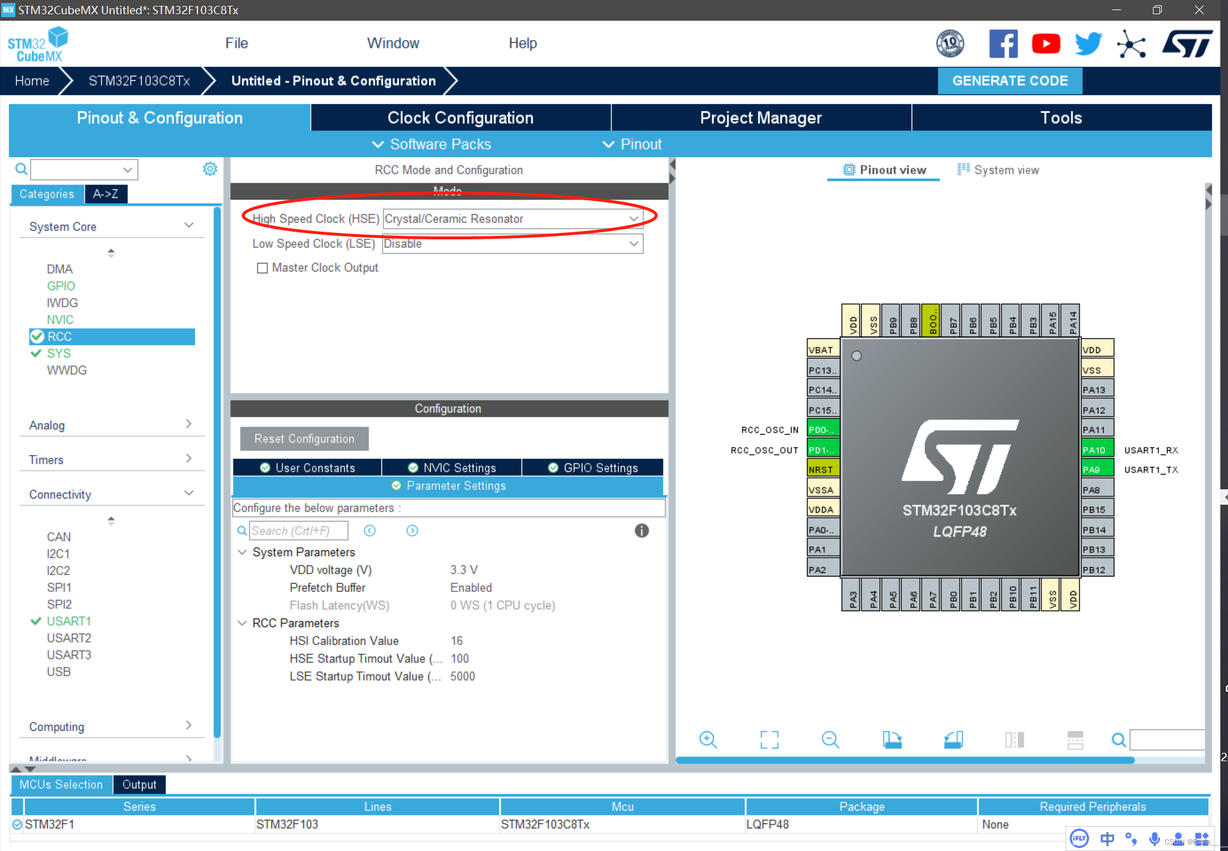Click Reset Configuration button

tap(304, 439)
